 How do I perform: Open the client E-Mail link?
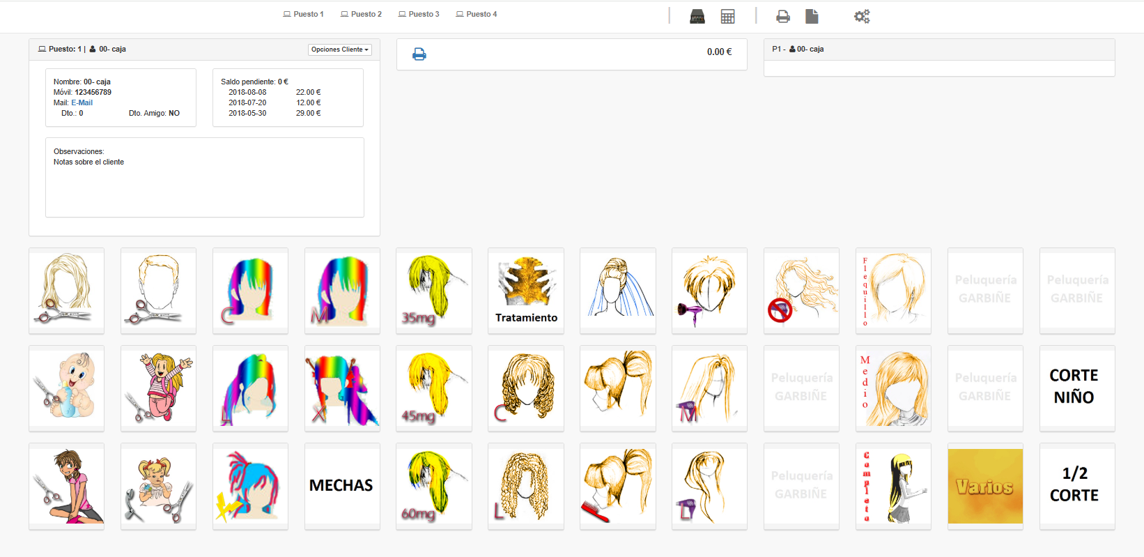tap(82, 102)
